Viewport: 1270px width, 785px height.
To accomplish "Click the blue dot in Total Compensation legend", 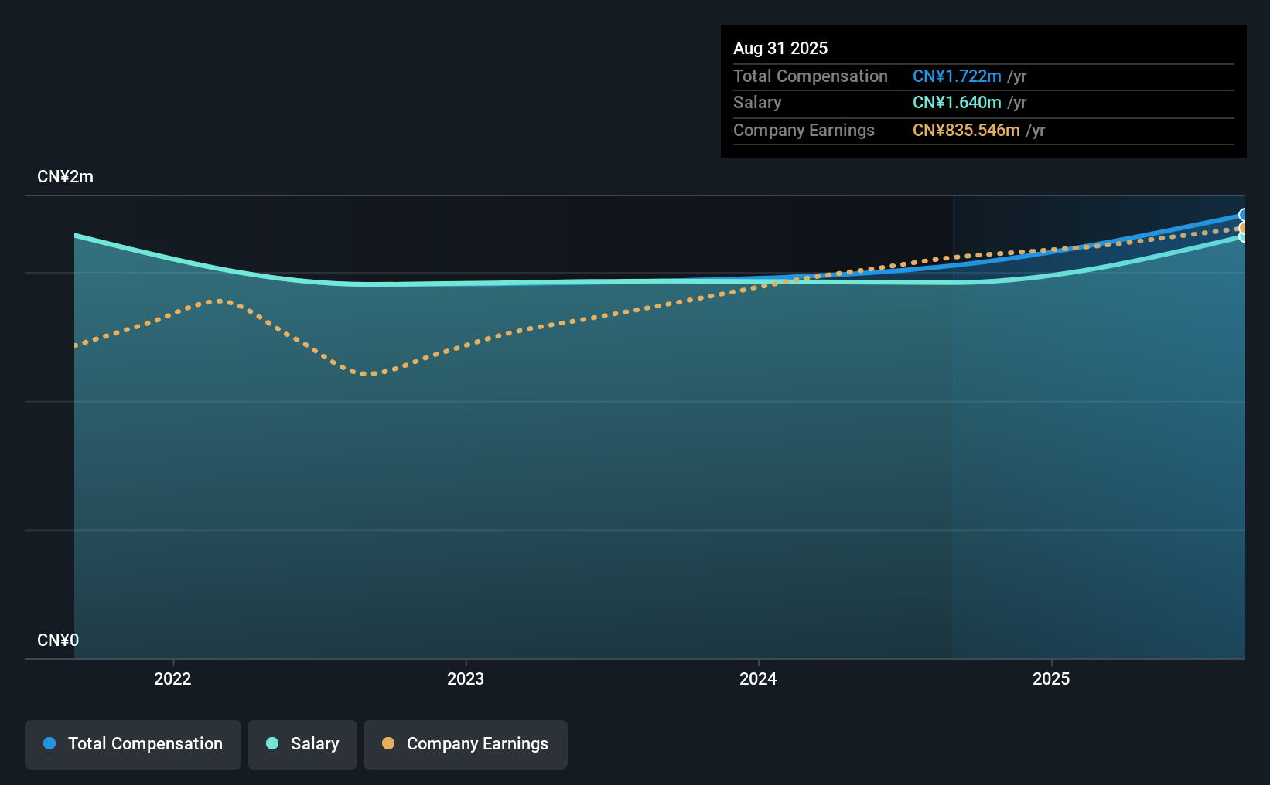I will point(50,743).
